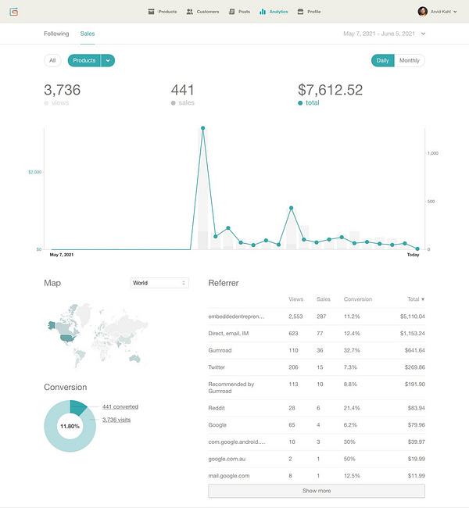
Task: Click the Analytics bar chart icon
Action: coord(263,12)
